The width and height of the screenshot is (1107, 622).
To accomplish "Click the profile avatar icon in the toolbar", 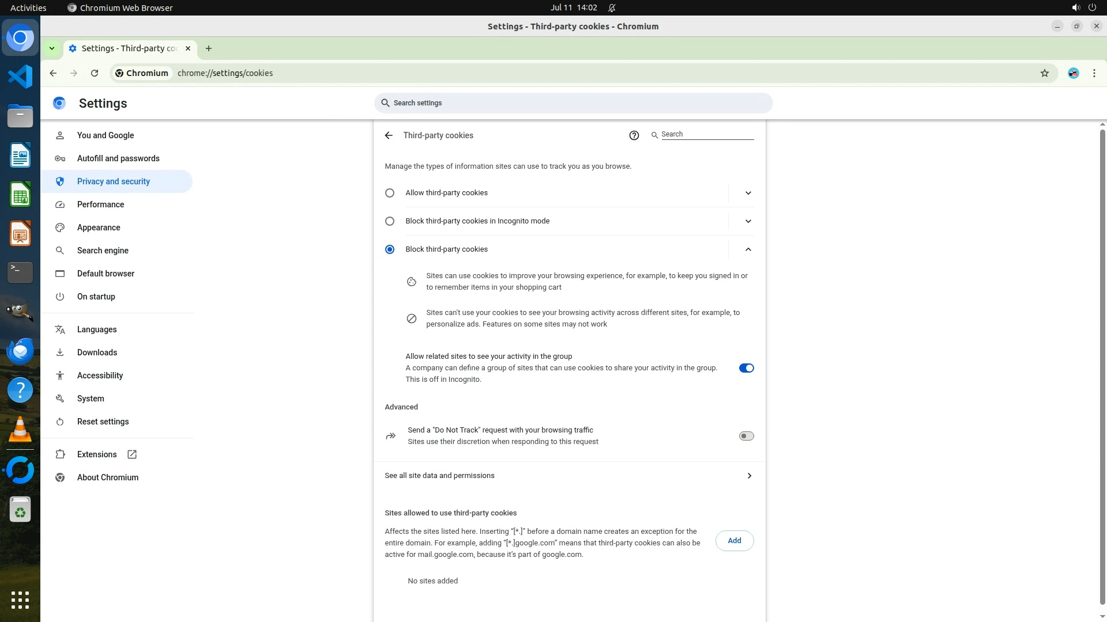I will pos(1073,73).
